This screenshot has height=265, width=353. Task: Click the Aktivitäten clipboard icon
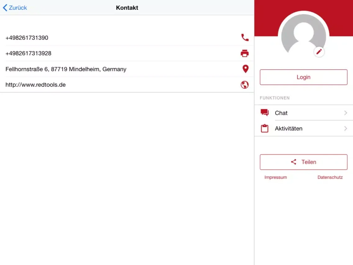[264, 128]
